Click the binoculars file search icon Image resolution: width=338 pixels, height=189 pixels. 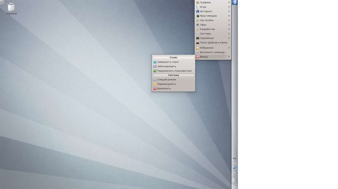point(198,43)
